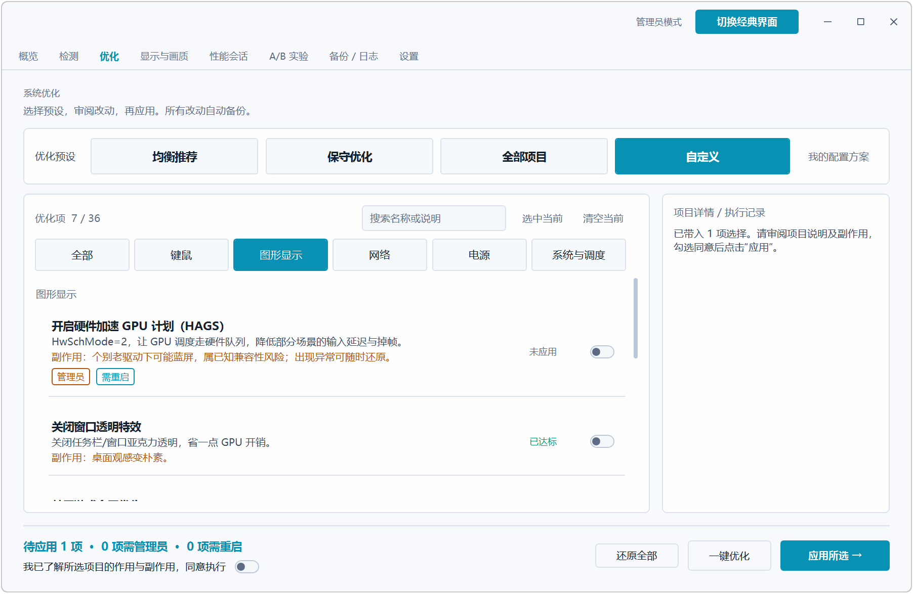Image resolution: width=913 pixels, height=594 pixels.
Task: Toggle the HAGS hardware GPU scheduling switch
Action: (x=602, y=352)
